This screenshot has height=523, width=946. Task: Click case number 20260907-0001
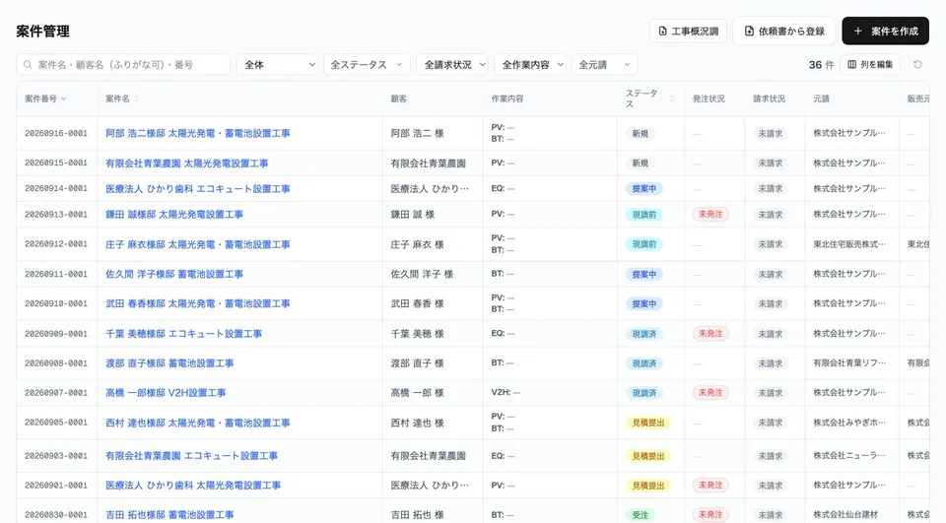(x=56, y=393)
